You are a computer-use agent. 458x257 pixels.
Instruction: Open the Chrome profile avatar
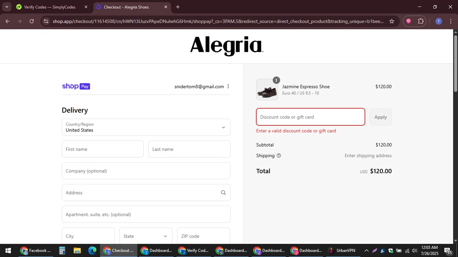point(438,21)
